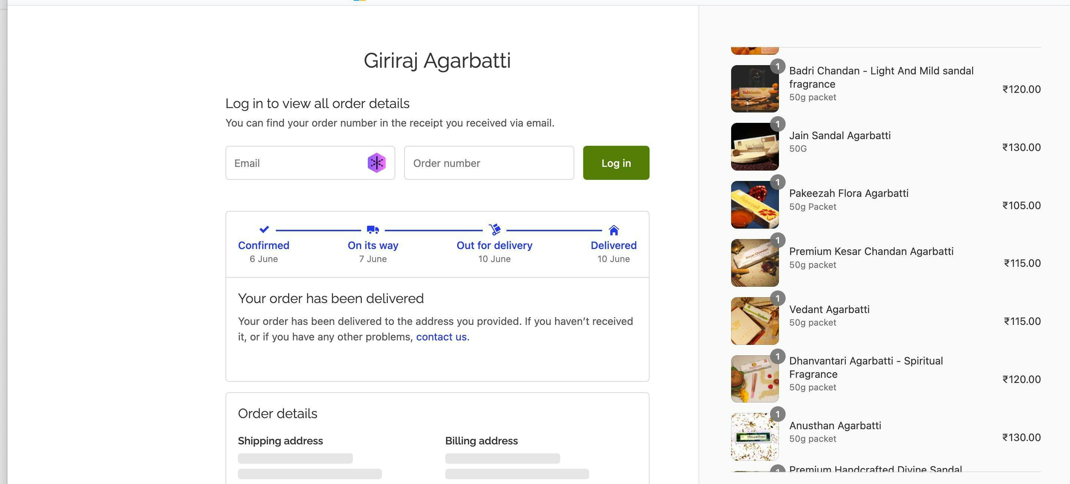Select the Jain Sandal Agarbatti product name
This screenshot has height=484, width=1070.
click(839, 135)
